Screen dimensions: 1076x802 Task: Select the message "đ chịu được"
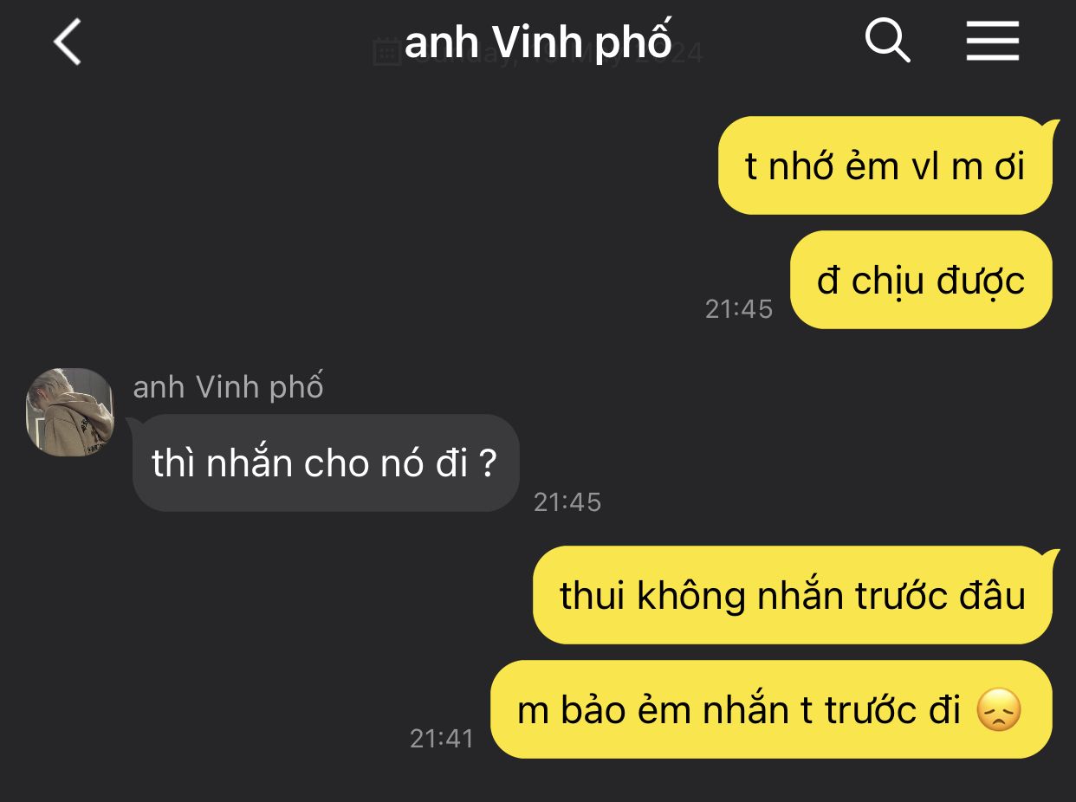[x=921, y=280]
